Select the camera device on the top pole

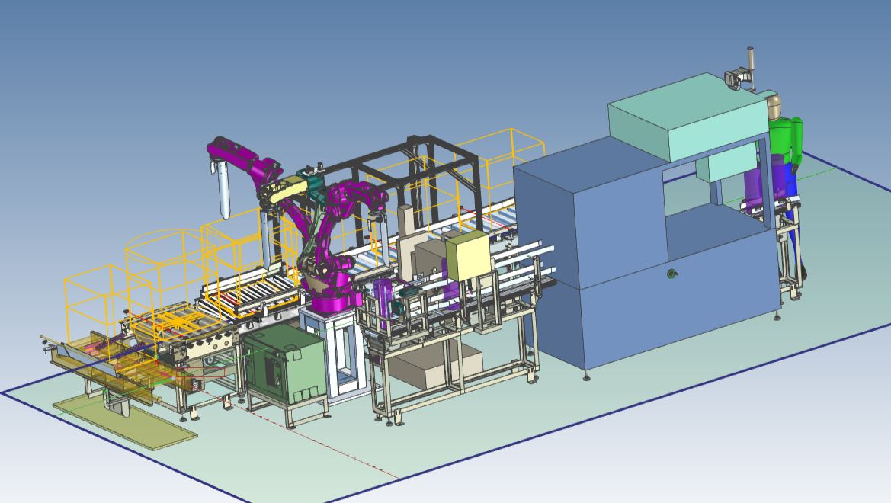(738, 78)
